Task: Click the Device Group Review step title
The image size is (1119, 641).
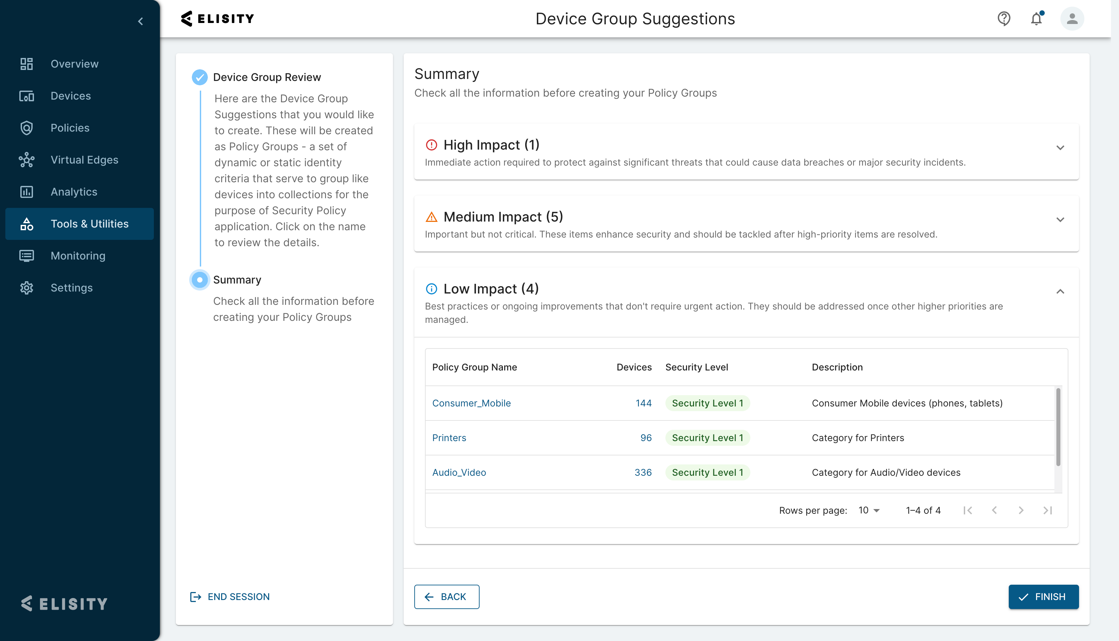Action: coord(267,77)
